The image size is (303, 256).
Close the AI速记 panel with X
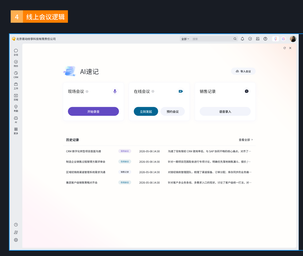coord(290,48)
